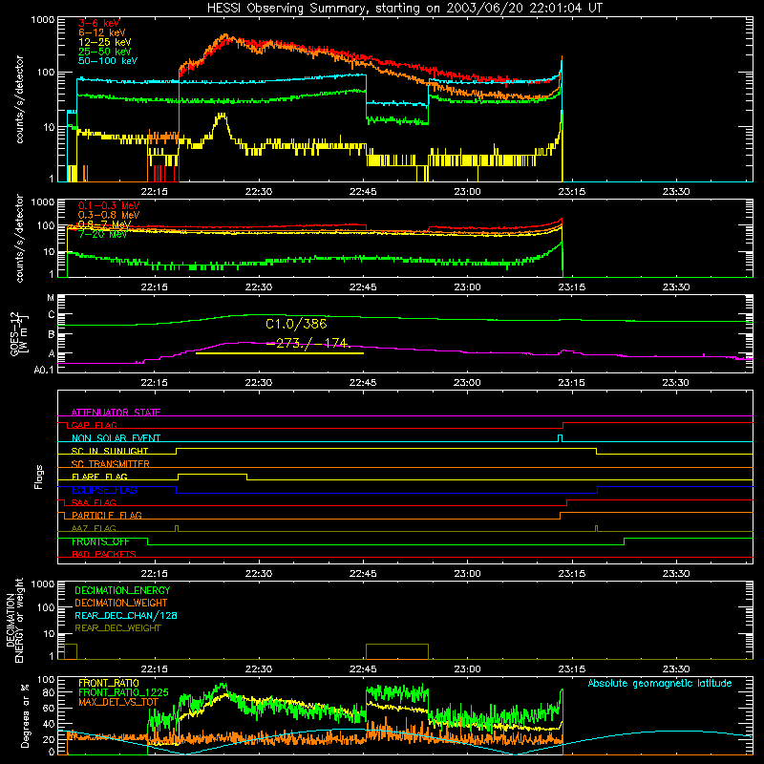Click the "Flags" vertical axis label
This screenshot has width=764, height=764.
click(39, 477)
